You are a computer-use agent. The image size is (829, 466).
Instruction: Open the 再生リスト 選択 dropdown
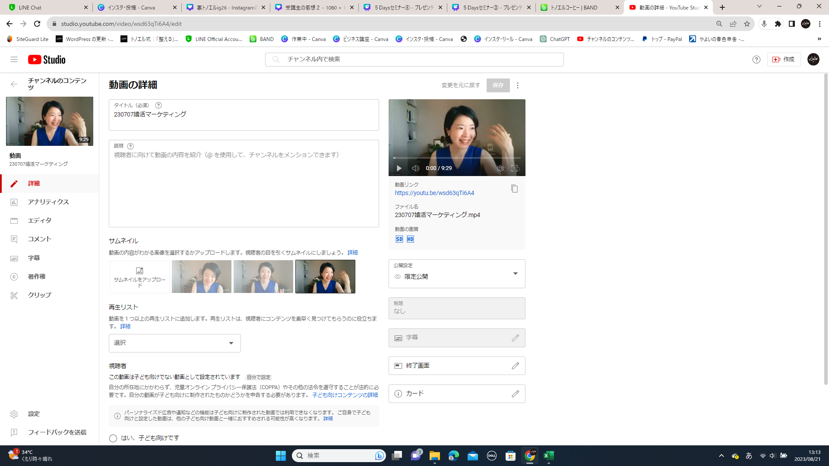pos(174,343)
